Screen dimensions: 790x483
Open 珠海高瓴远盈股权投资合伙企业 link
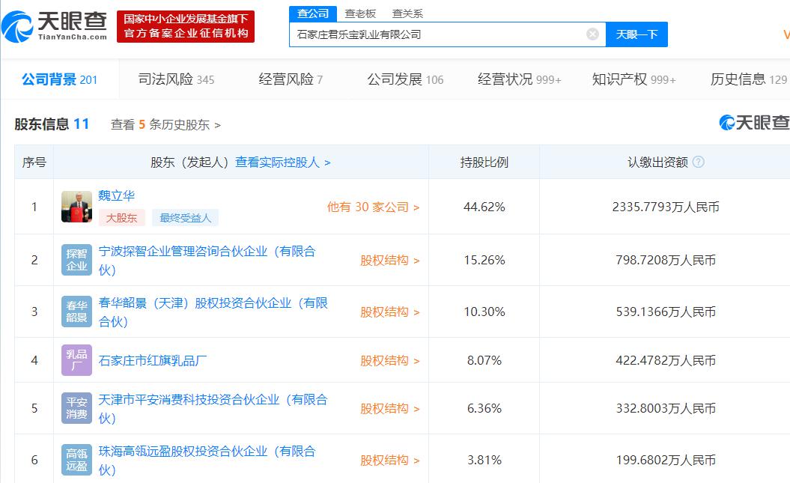[207, 461]
